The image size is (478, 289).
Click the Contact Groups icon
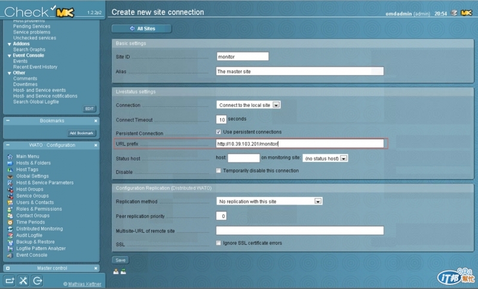point(10,216)
